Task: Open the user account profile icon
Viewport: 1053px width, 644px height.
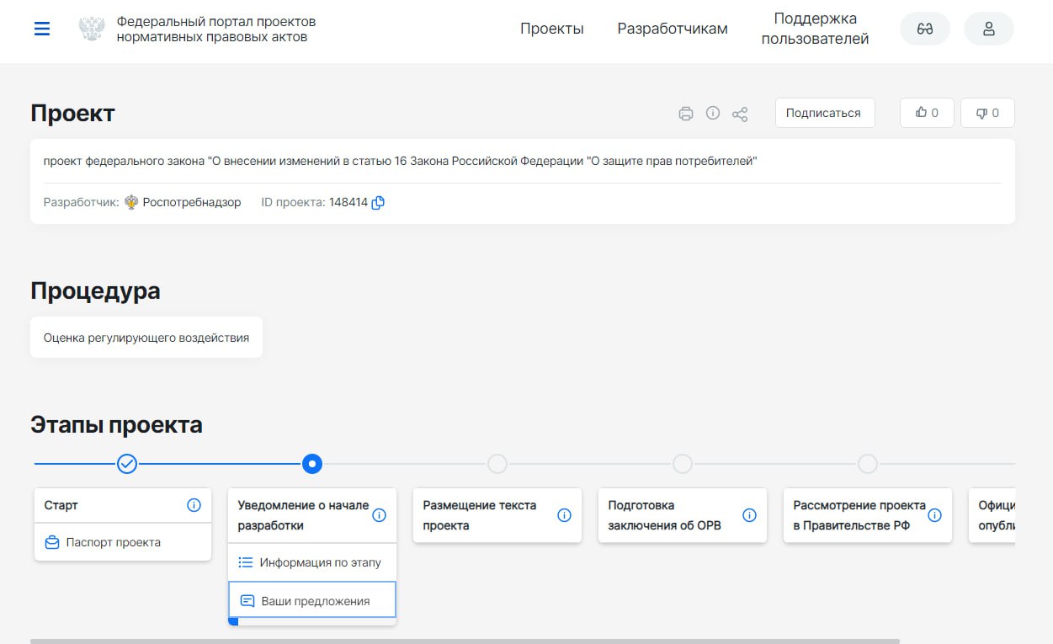Action: point(989,29)
